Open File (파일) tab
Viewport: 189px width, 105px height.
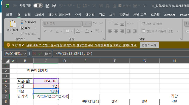coord(9,15)
